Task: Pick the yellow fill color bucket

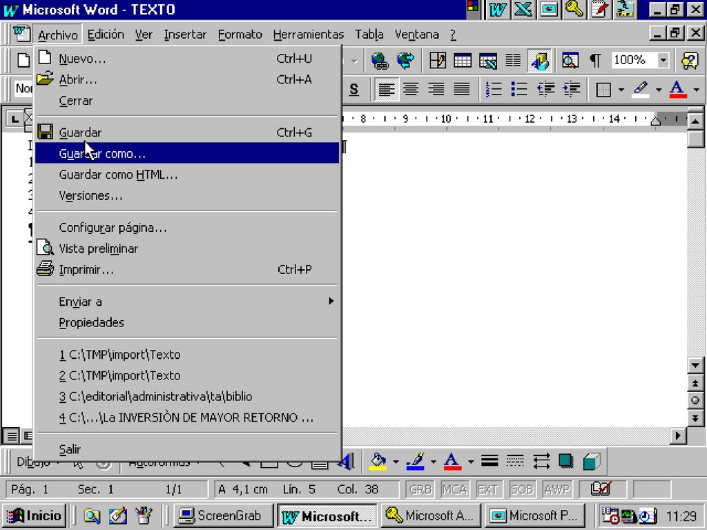Action: 378,462
